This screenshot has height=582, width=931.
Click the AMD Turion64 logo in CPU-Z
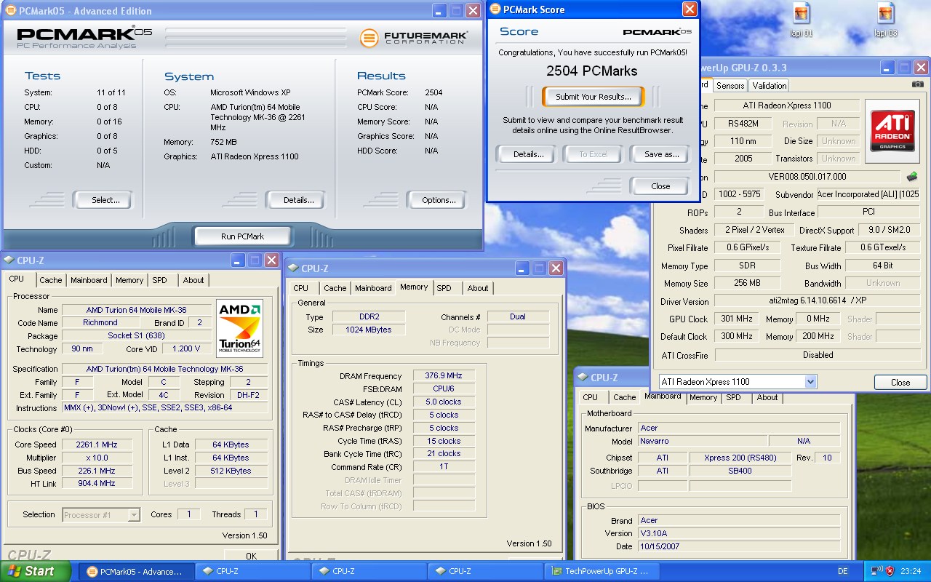coord(240,328)
